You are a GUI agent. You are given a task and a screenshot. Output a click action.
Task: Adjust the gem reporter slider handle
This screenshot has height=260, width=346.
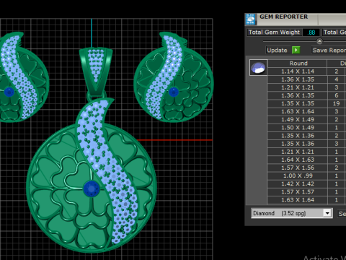click(x=319, y=41)
